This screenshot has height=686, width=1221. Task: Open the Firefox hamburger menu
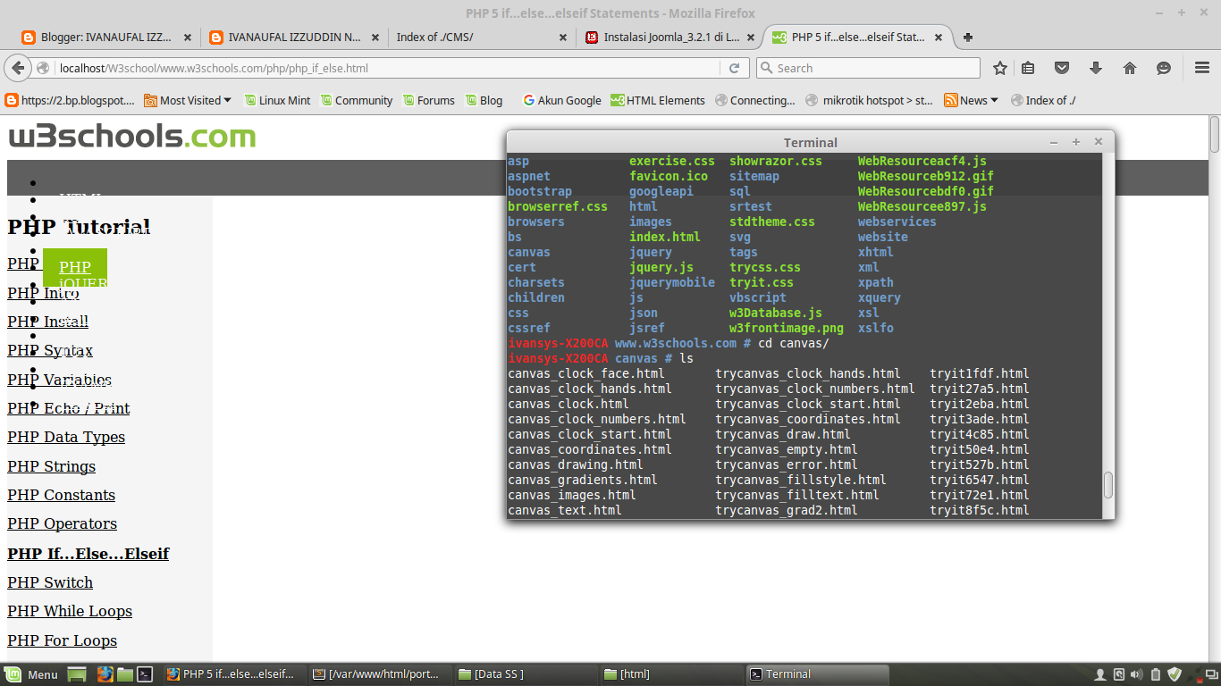tap(1202, 68)
